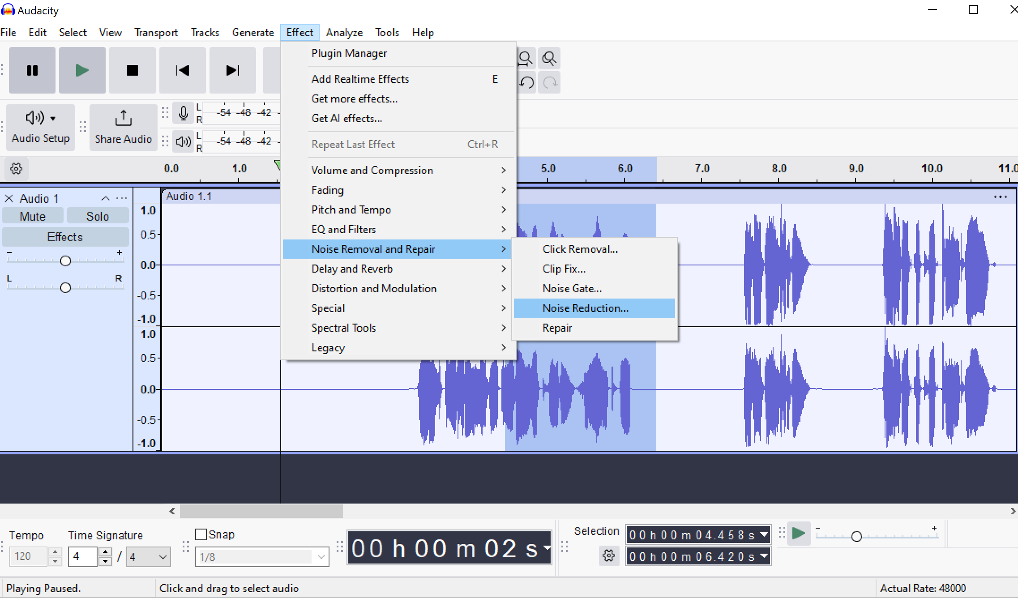
Task: Click the Zoom toggle magnifier icon
Action: 549,59
